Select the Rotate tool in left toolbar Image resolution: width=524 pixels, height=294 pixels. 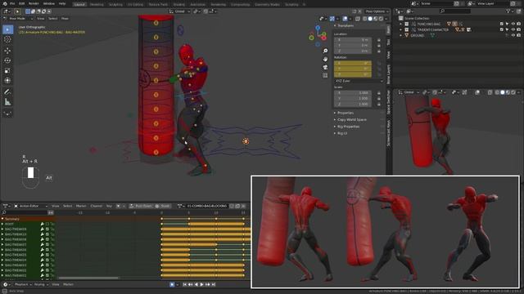(7, 60)
